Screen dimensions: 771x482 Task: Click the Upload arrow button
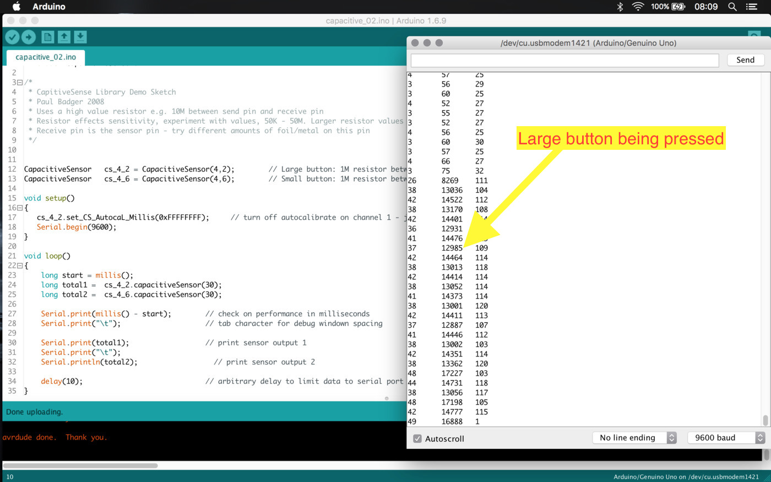click(29, 37)
